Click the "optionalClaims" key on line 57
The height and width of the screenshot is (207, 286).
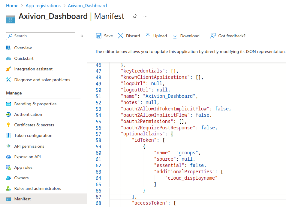click(143, 134)
